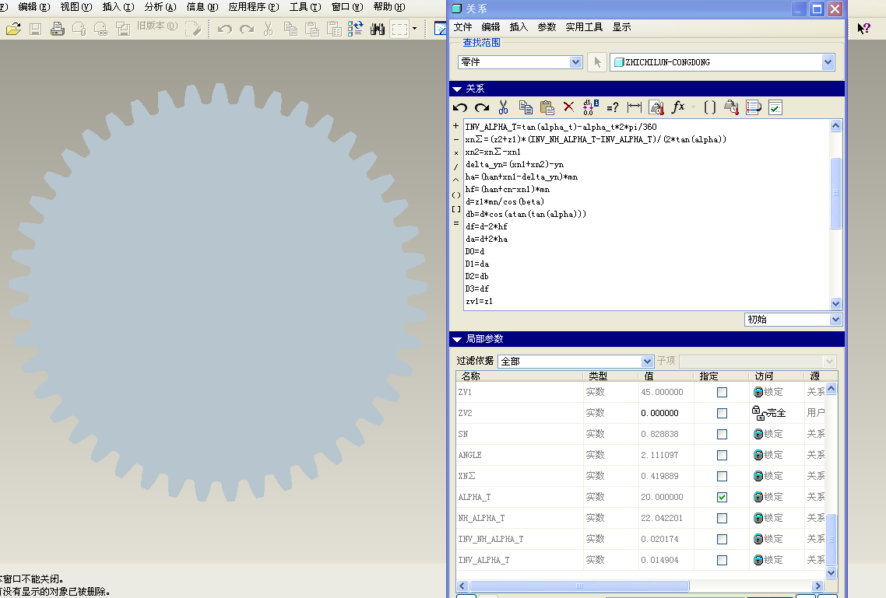The width and height of the screenshot is (886, 598).
Task: Insert square brackets from side operator bar
Action: coord(456,208)
